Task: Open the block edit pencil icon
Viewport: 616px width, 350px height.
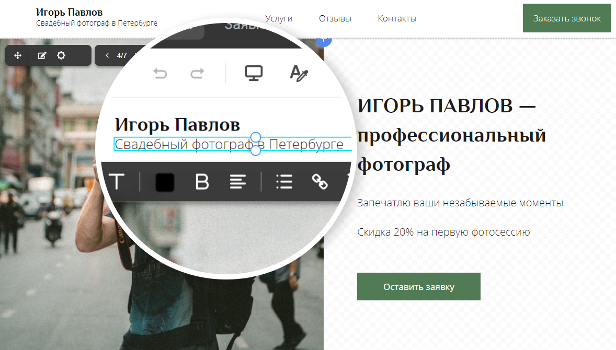Action: (x=42, y=55)
